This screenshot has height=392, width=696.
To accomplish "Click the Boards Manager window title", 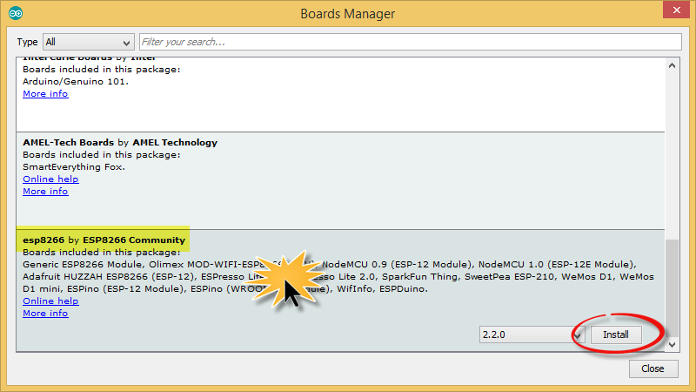I will point(347,14).
